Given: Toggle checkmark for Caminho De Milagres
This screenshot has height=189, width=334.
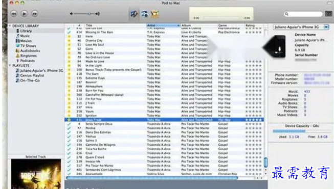Looking at the screenshot, I should coord(69,145).
